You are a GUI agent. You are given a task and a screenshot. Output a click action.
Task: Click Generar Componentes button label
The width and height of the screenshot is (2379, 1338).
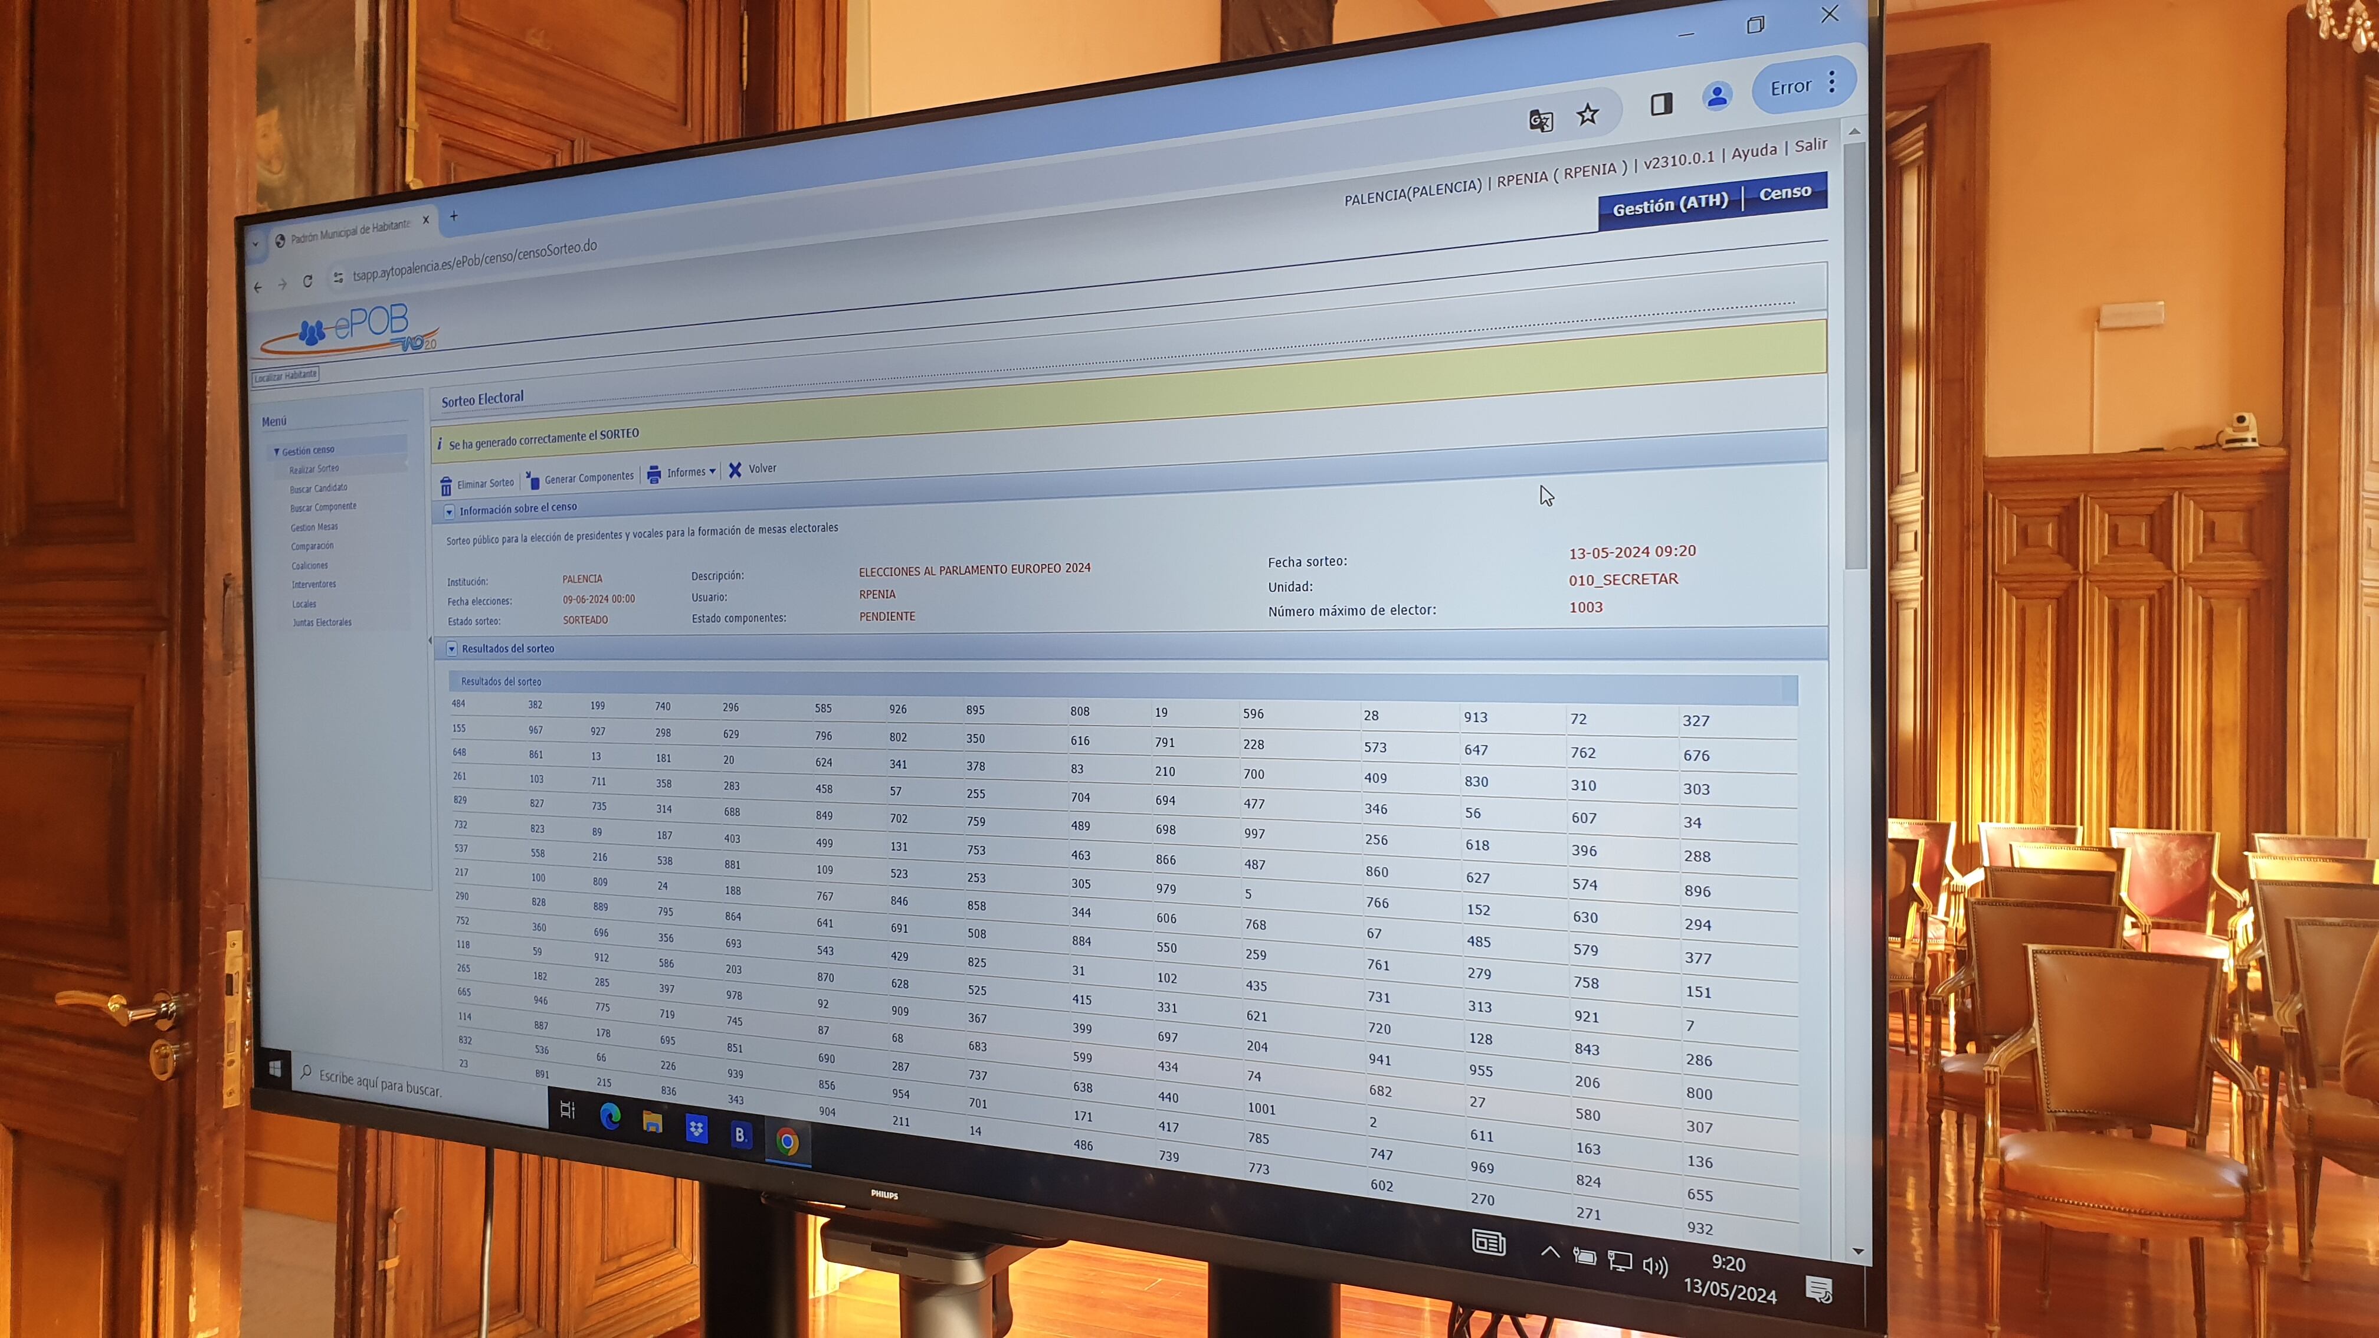(589, 477)
